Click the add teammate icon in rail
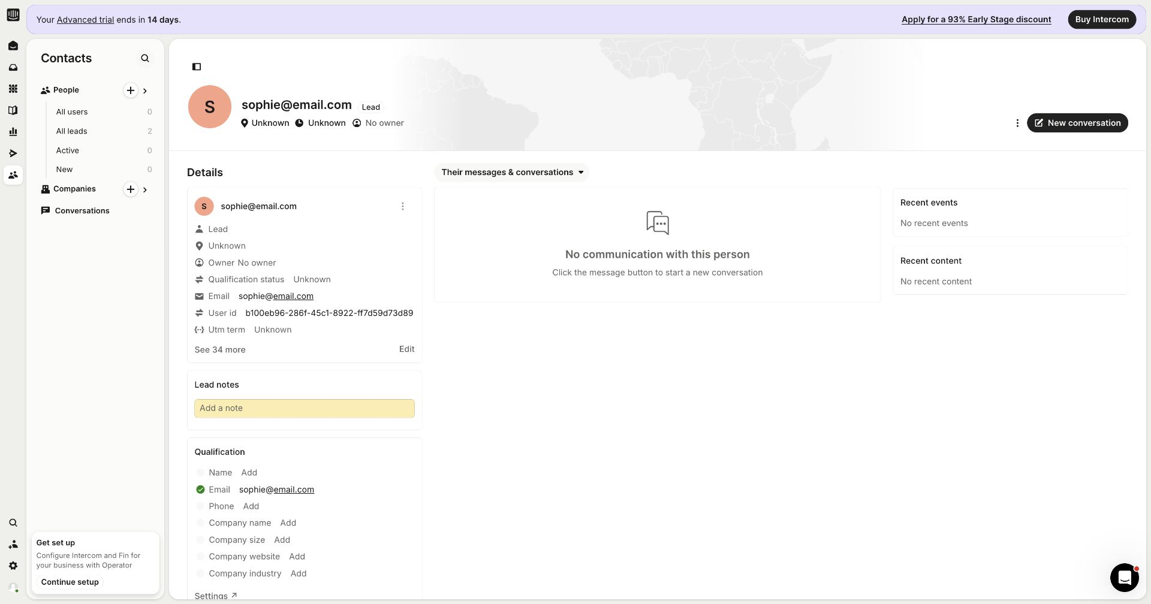This screenshot has height=604, width=1151. click(x=13, y=545)
